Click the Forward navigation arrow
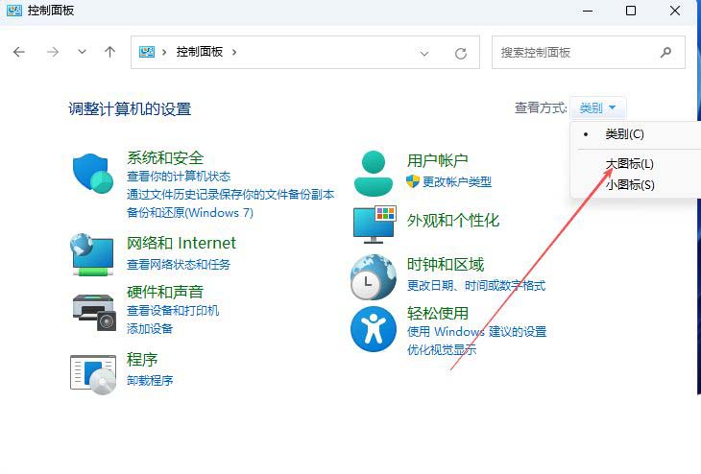 pos(53,52)
